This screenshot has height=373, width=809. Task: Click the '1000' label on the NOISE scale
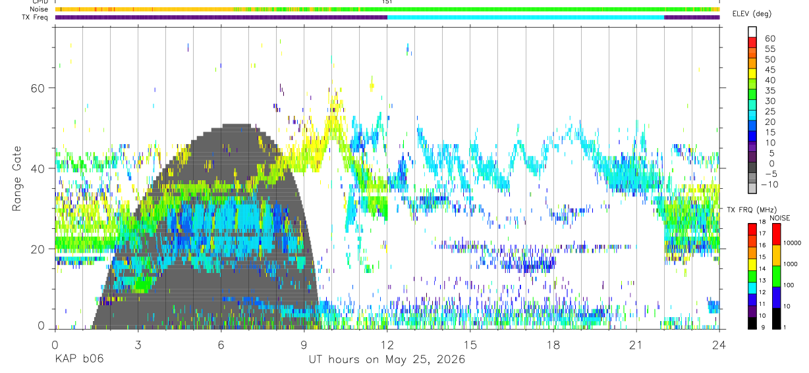coord(789,264)
